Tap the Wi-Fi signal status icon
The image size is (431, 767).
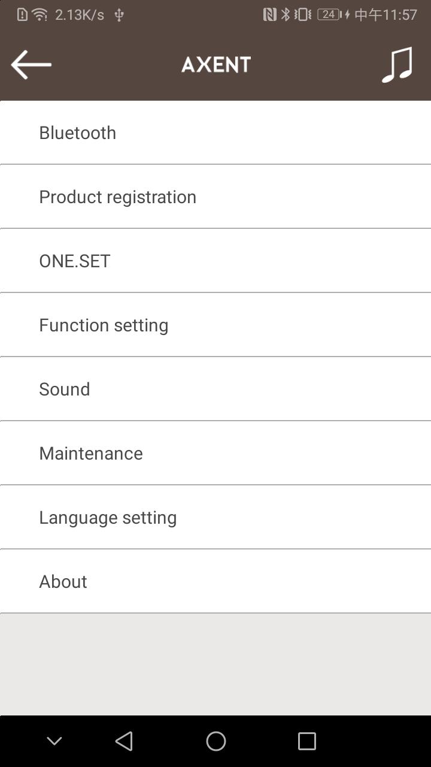tap(40, 14)
